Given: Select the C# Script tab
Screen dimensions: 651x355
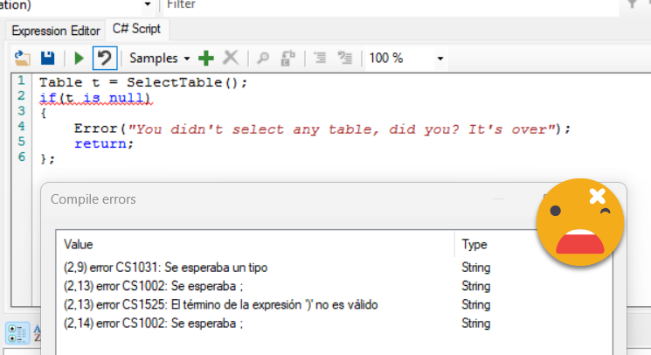Looking at the screenshot, I should point(136,30).
